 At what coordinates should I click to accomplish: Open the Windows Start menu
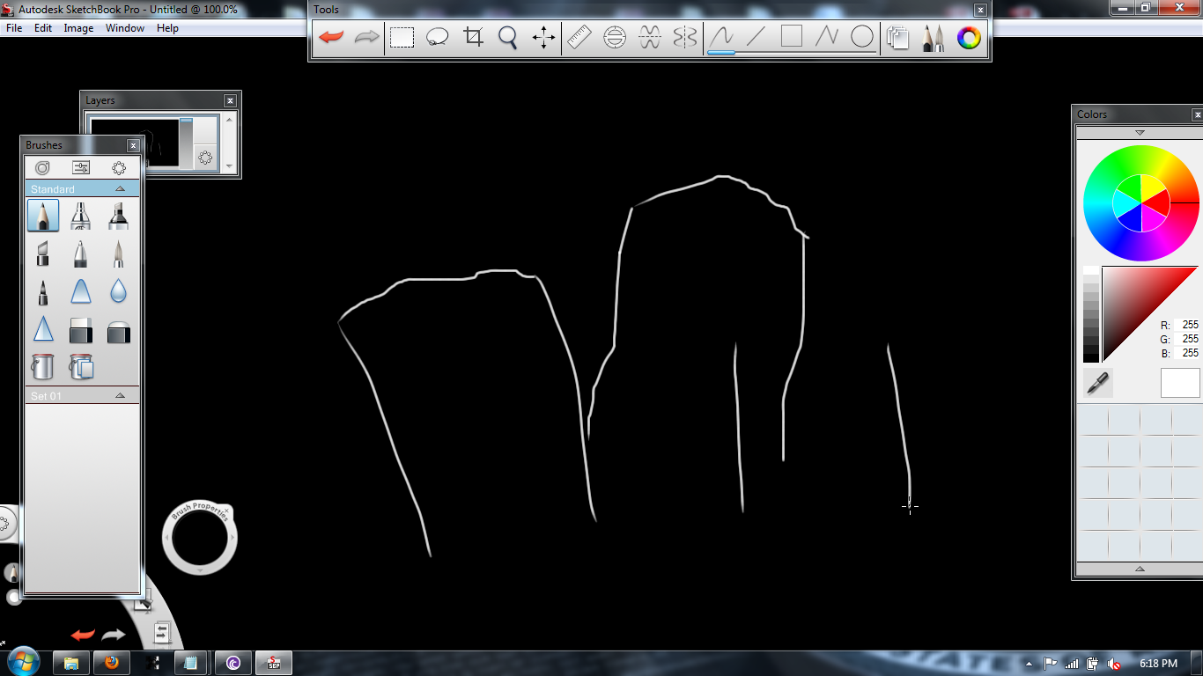tap(23, 662)
